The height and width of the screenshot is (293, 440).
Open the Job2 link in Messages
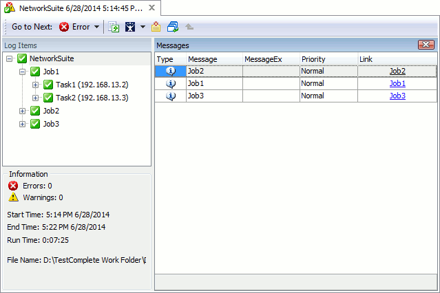397,72
